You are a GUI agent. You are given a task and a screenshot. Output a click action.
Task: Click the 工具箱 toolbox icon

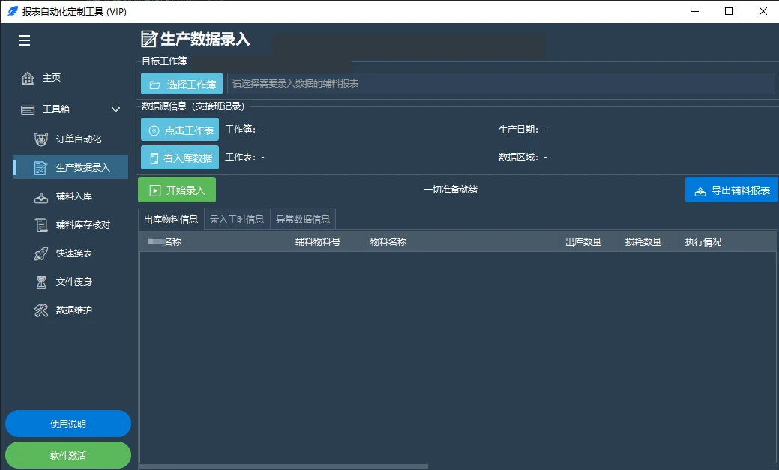28,109
